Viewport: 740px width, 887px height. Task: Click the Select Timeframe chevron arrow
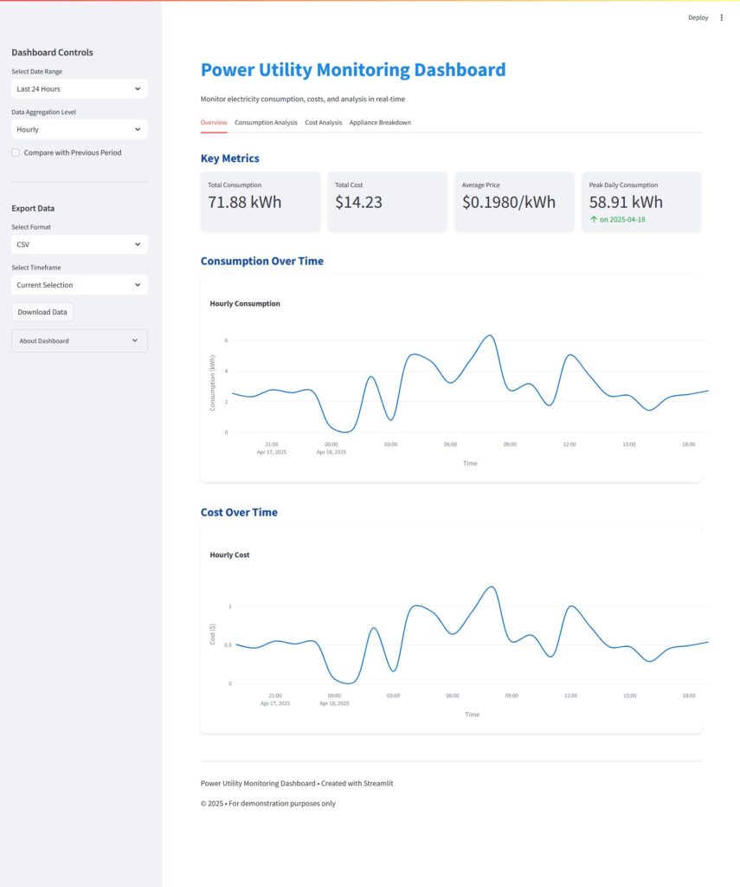click(138, 285)
